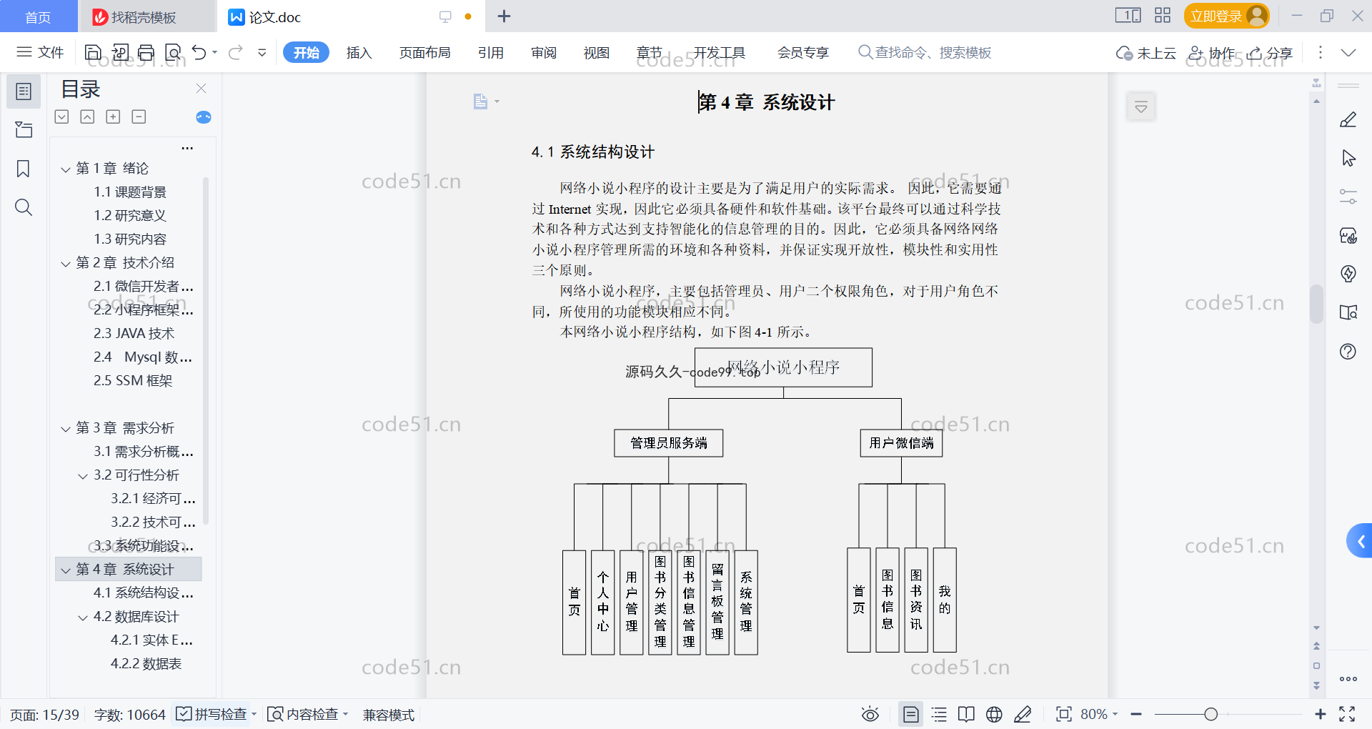Switch to the 引用 ribbon tab
Screen dimensions: 1372x729
point(491,52)
